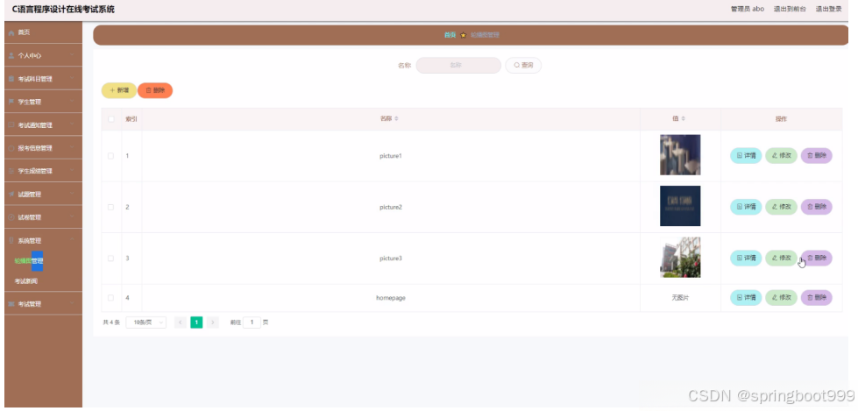Check the box for row picture2
The width and height of the screenshot is (858, 411).
111,208
